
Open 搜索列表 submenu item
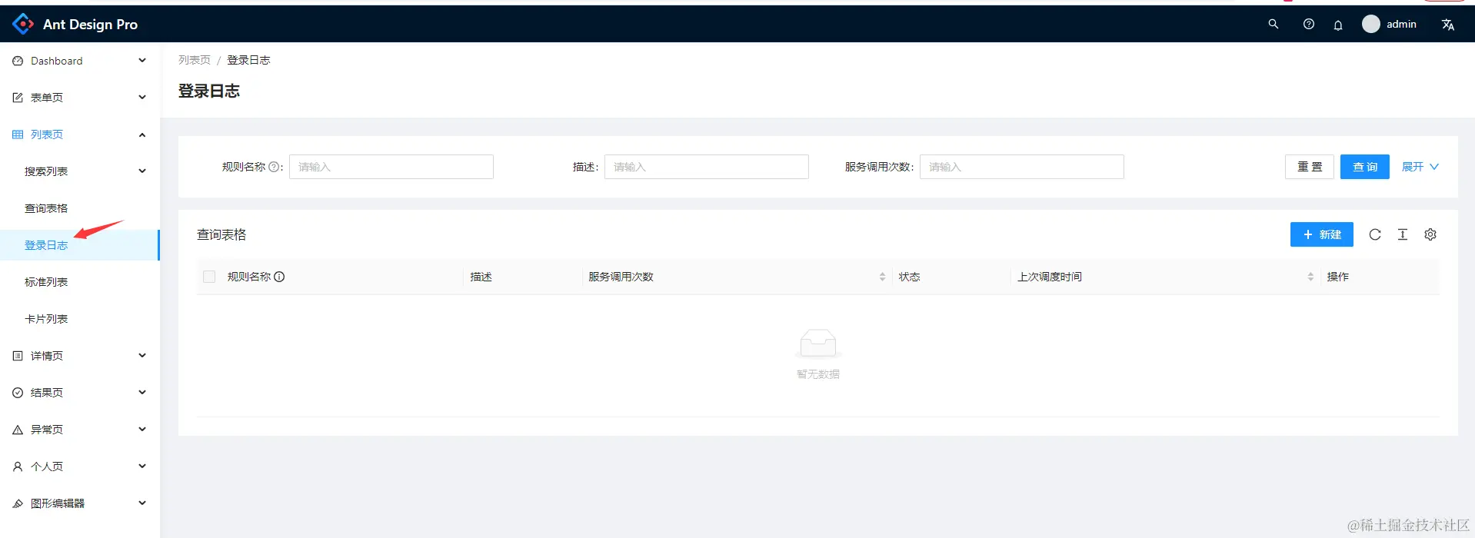[x=80, y=171]
